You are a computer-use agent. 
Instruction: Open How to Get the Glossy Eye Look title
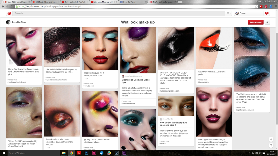(173, 124)
